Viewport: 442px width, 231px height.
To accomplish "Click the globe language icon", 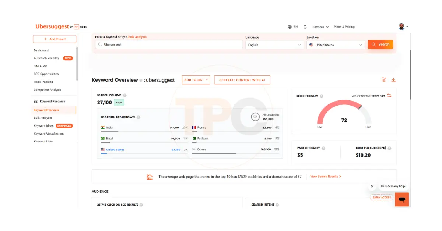I will (290, 27).
